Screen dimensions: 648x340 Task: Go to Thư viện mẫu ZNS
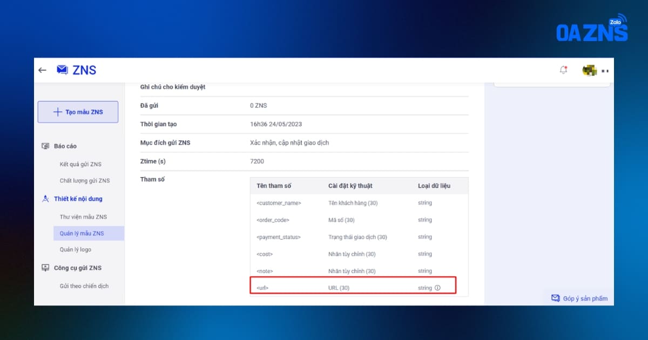click(x=83, y=217)
